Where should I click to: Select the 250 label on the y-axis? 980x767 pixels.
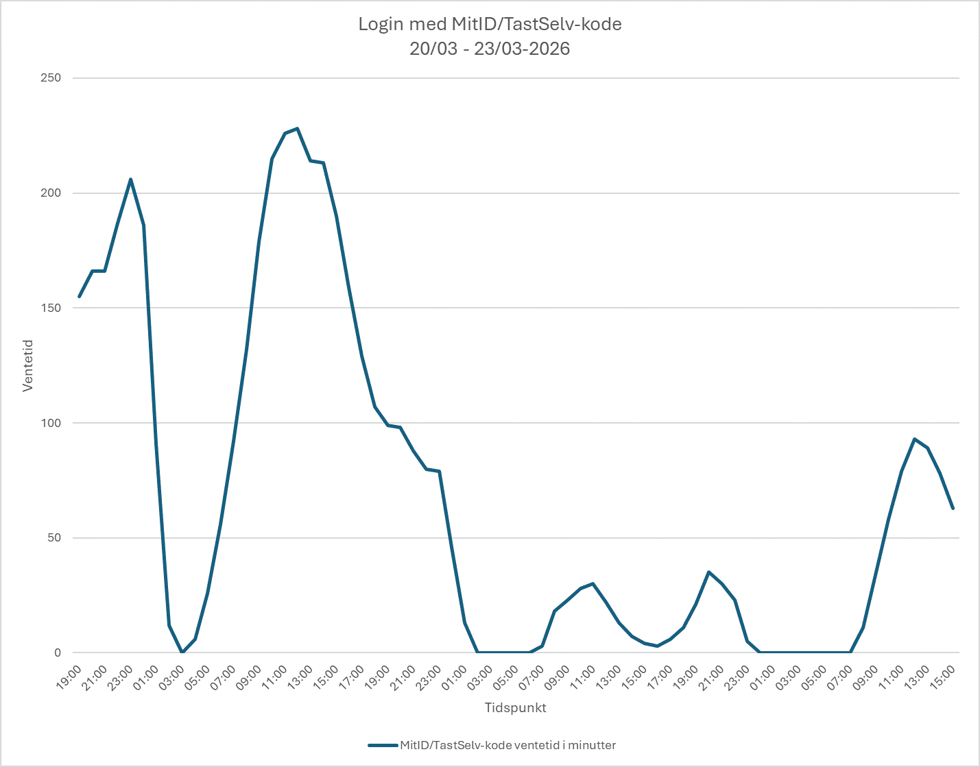[x=51, y=78]
